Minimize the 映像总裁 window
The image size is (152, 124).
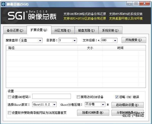click(x=130, y=4)
